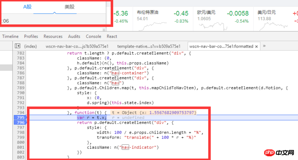Open the 布伦特原油 quote card

coord(163,19)
